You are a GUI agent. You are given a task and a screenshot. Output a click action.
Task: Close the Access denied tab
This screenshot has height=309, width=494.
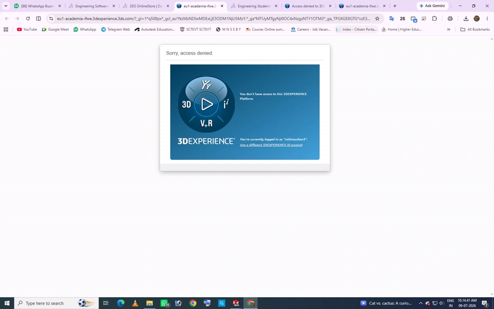[330, 6]
